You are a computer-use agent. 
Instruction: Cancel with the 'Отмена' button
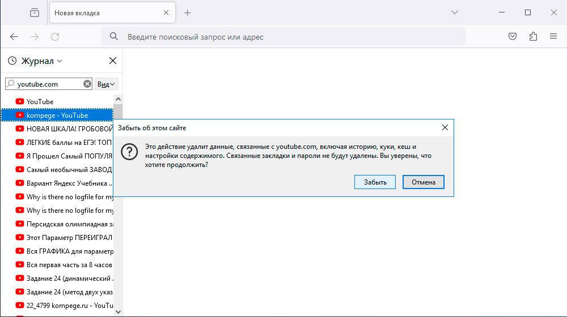(x=424, y=182)
